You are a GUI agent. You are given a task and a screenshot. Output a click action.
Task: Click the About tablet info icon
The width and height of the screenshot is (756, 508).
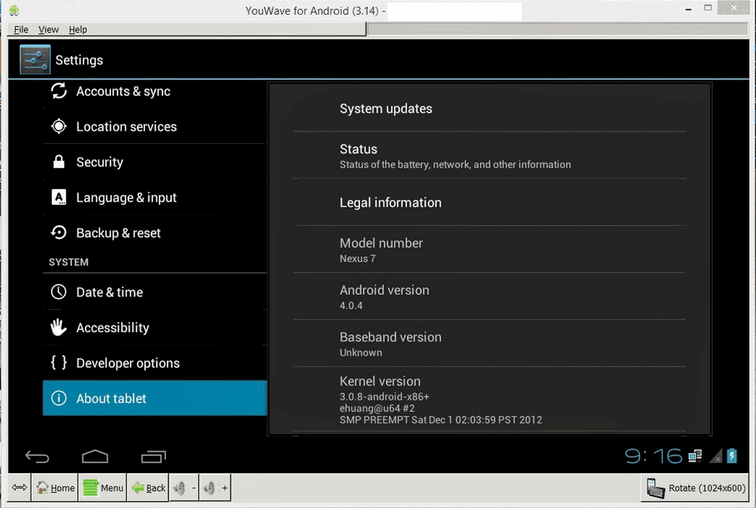(59, 398)
